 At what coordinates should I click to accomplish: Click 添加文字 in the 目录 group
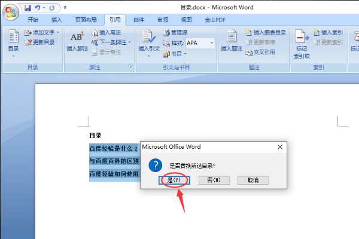[x=42, y=32]
